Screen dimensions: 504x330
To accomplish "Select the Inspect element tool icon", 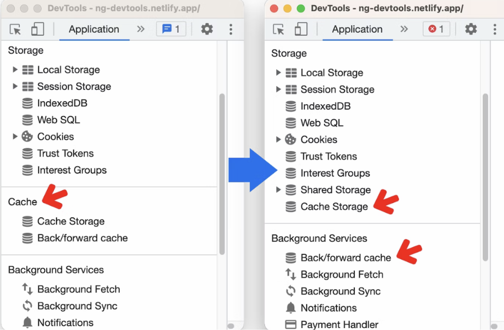I will (x=14, y=29).
